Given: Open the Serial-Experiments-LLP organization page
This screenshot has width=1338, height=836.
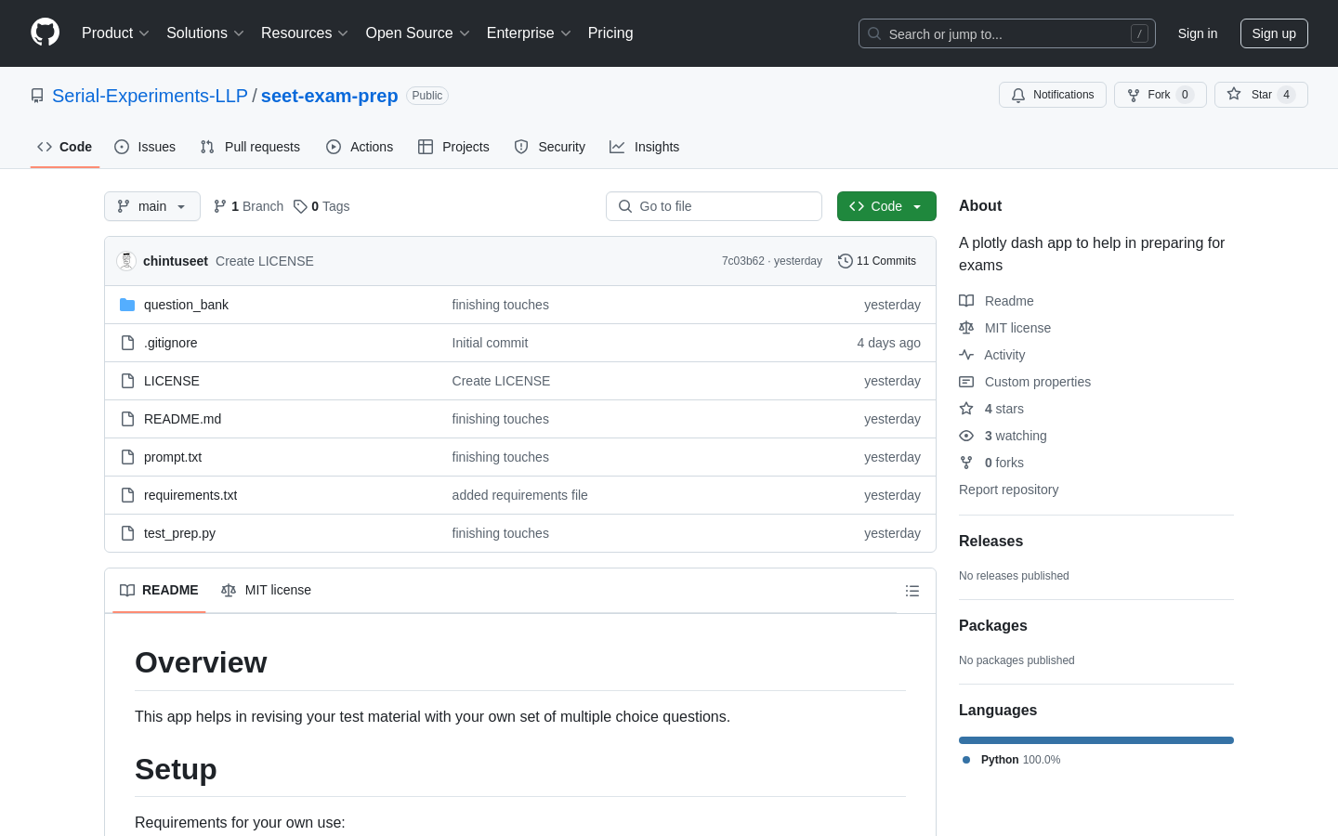Looking at the screenshot, I should [150, 96].
